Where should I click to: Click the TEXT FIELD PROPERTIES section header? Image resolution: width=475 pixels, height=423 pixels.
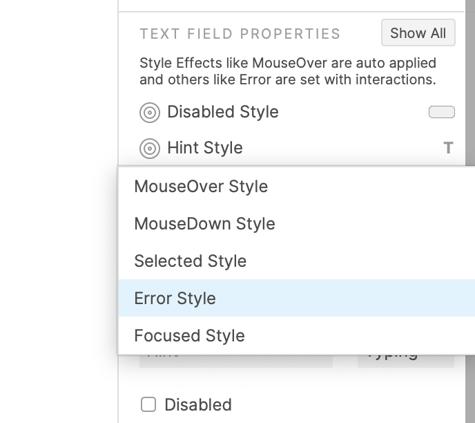coord(240,34)
